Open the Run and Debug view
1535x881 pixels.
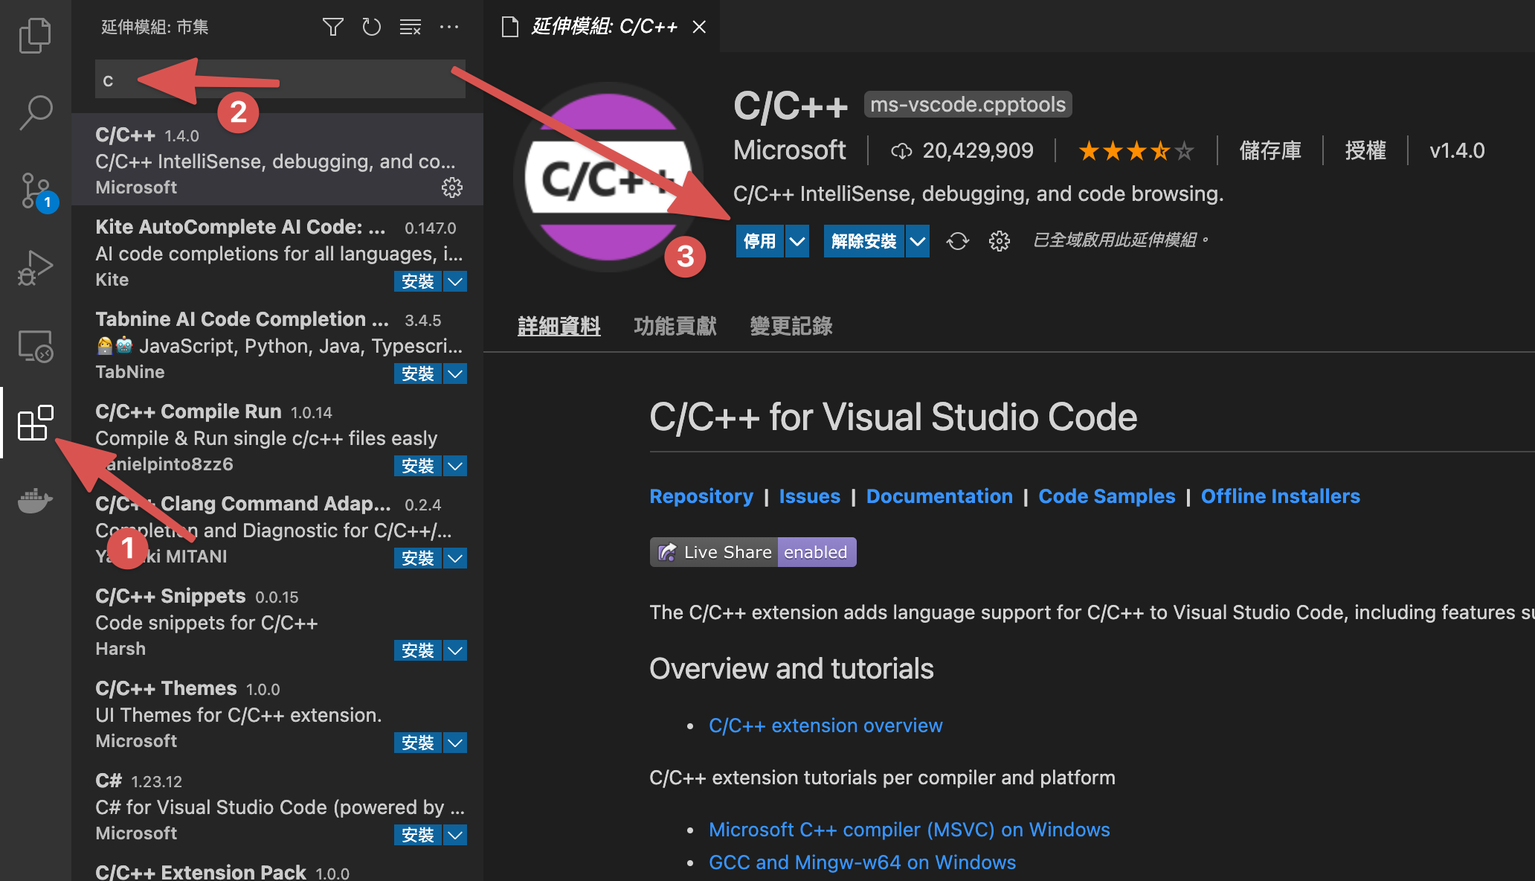pyautogui.click(x=35, y=268)
